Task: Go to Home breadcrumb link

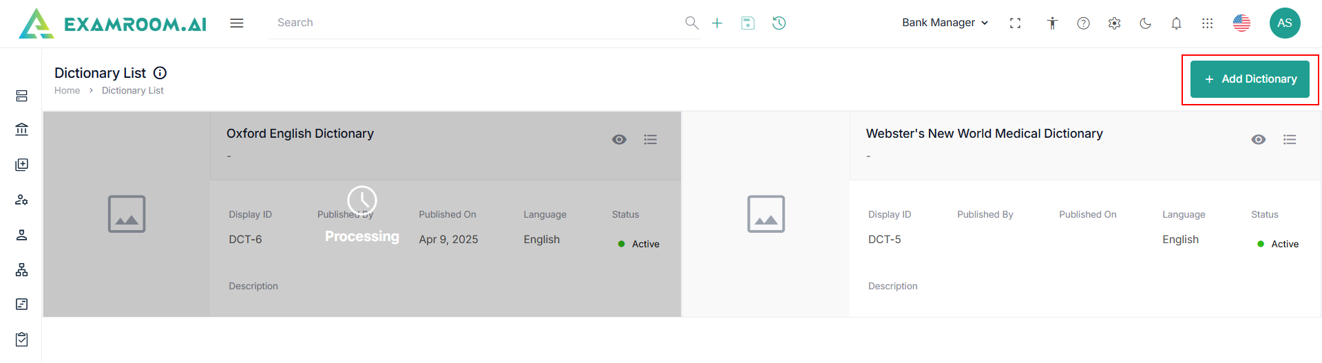Action: (x=67, y=90)
